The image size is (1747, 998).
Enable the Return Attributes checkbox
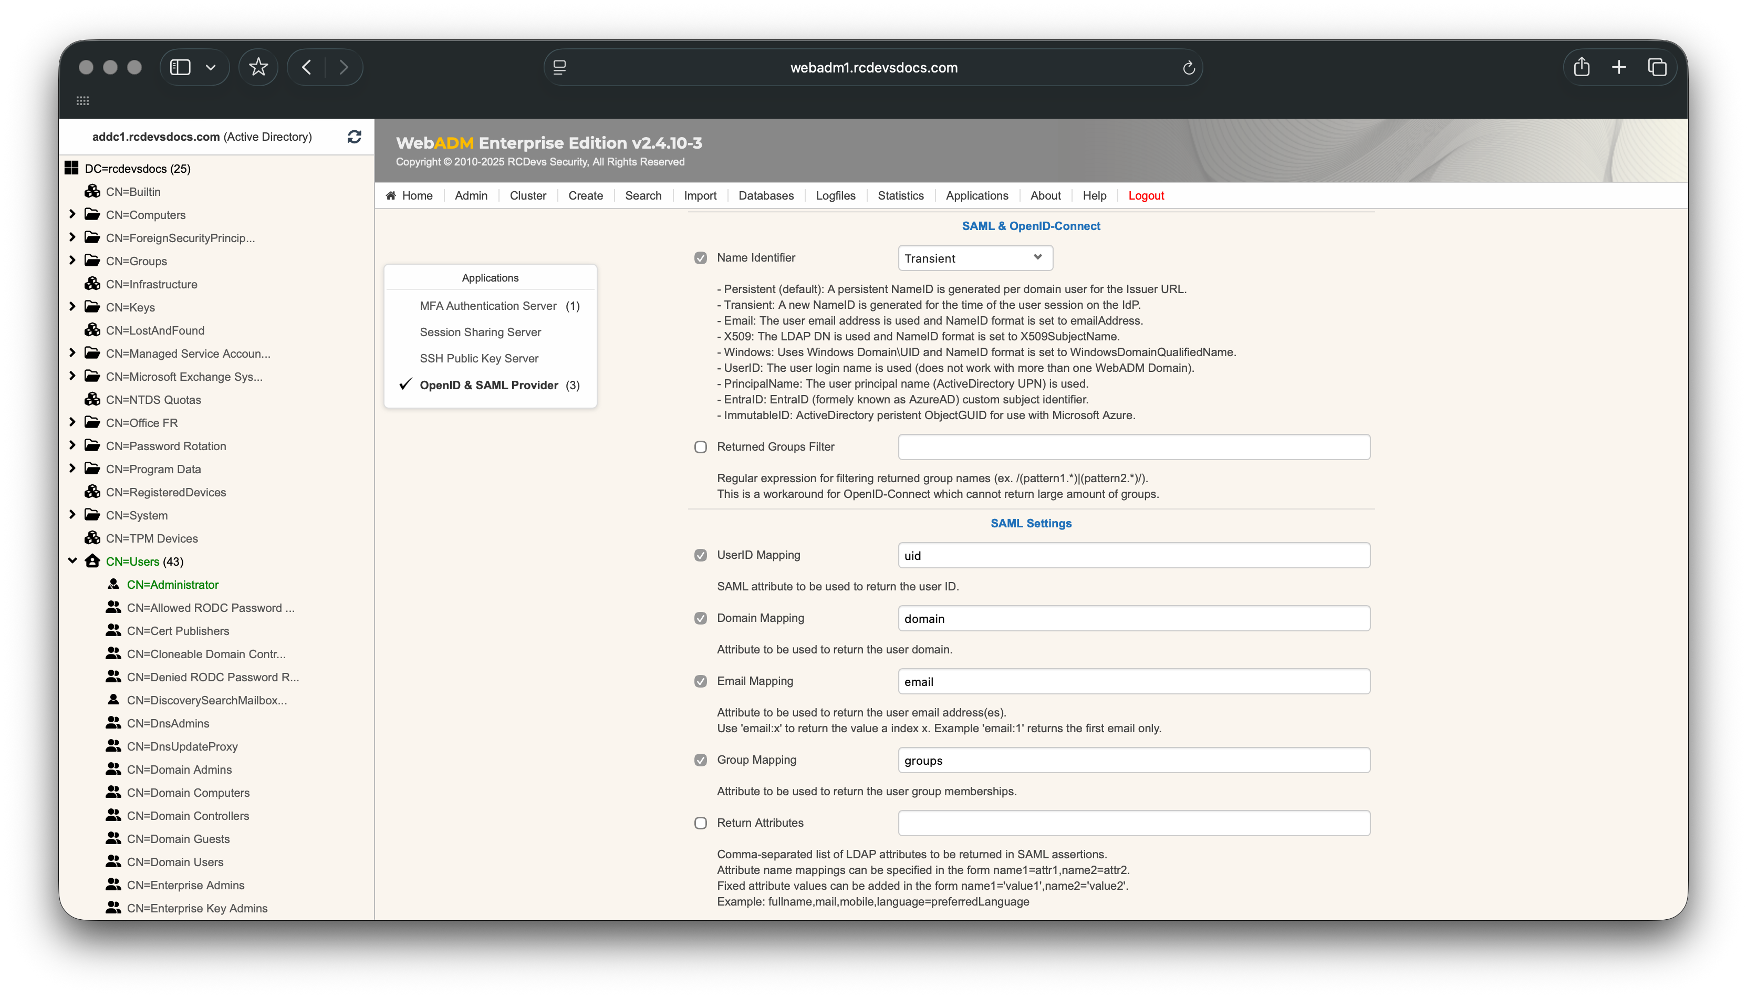click(x=701, y=823)
